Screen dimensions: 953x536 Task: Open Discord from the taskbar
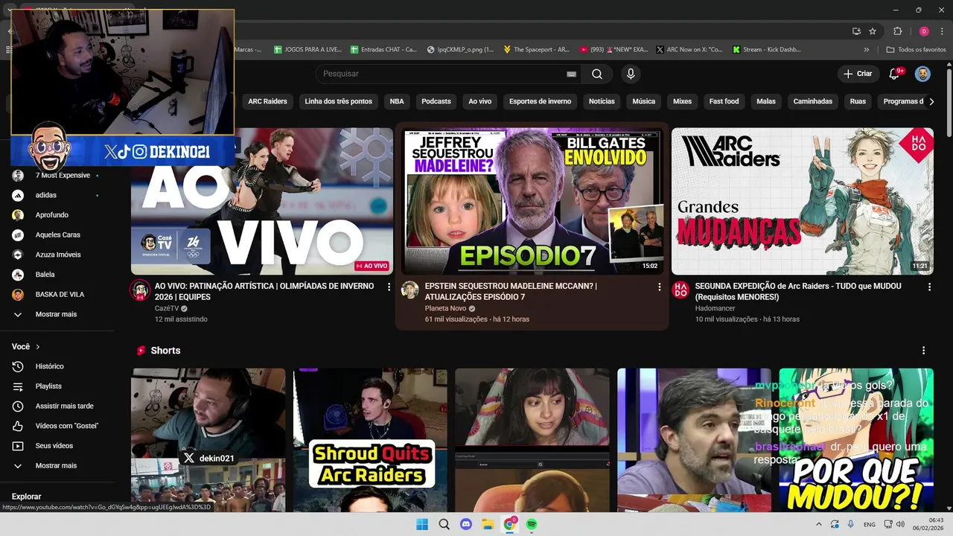pyautogui.click(x=466, y=524)
